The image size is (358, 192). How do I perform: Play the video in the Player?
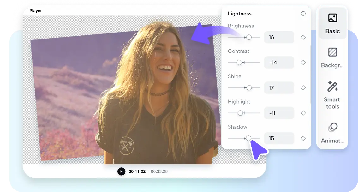[122, 171]
